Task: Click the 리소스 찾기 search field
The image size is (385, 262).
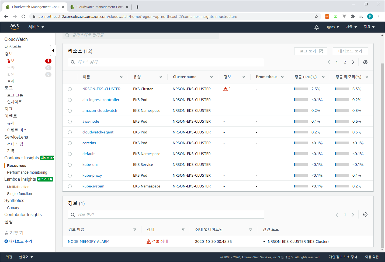Action: [166, 62]
